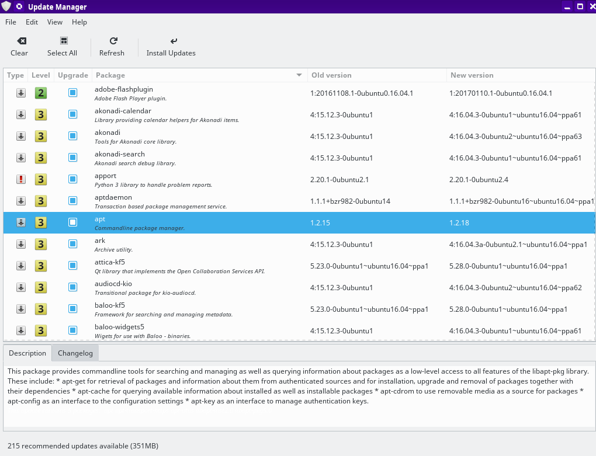Click the level 2 badge for adobe-flashplugin

point(40,93)
